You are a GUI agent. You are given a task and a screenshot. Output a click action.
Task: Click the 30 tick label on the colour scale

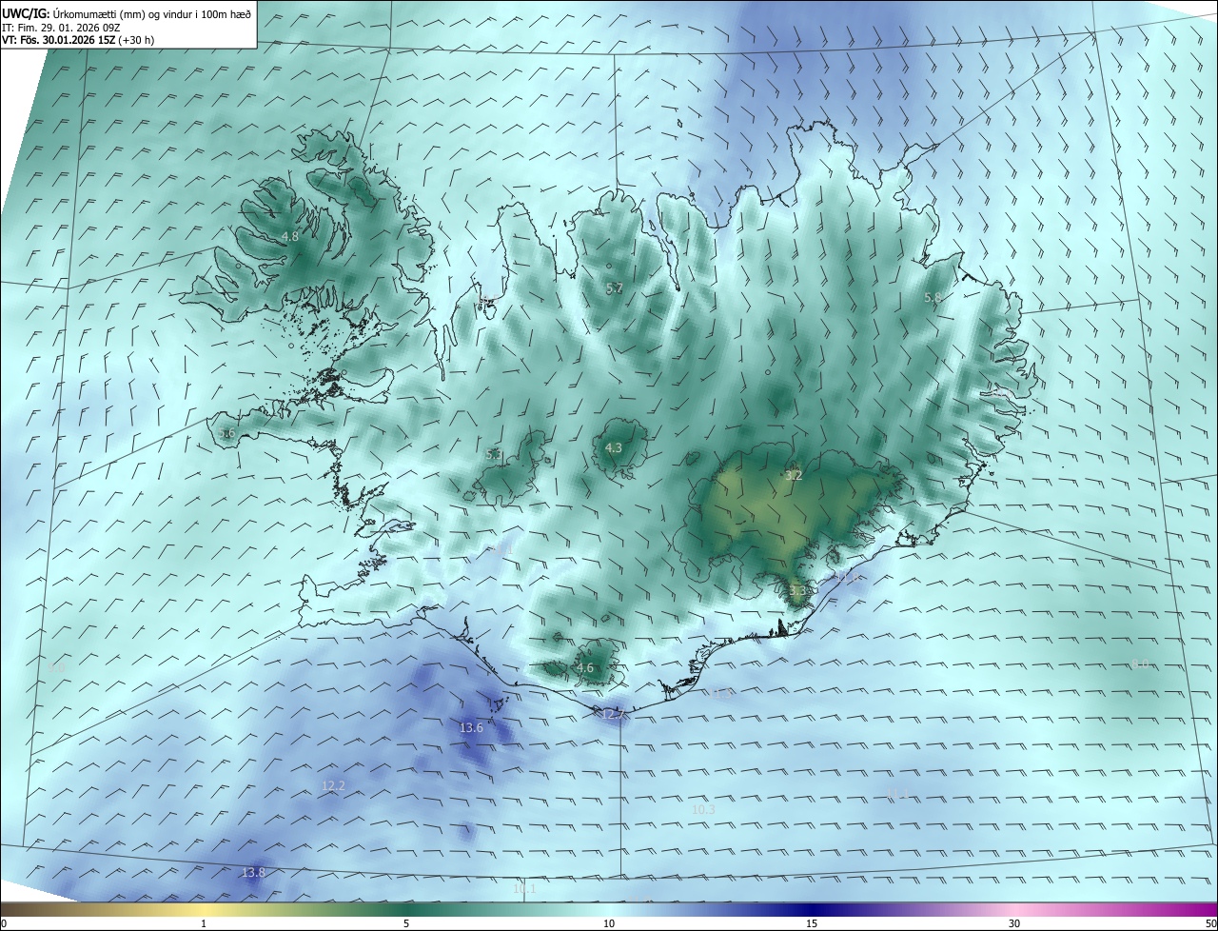click(1014, 923)
